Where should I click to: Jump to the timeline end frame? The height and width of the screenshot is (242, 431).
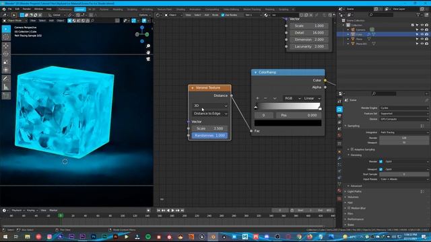point(183,210)
